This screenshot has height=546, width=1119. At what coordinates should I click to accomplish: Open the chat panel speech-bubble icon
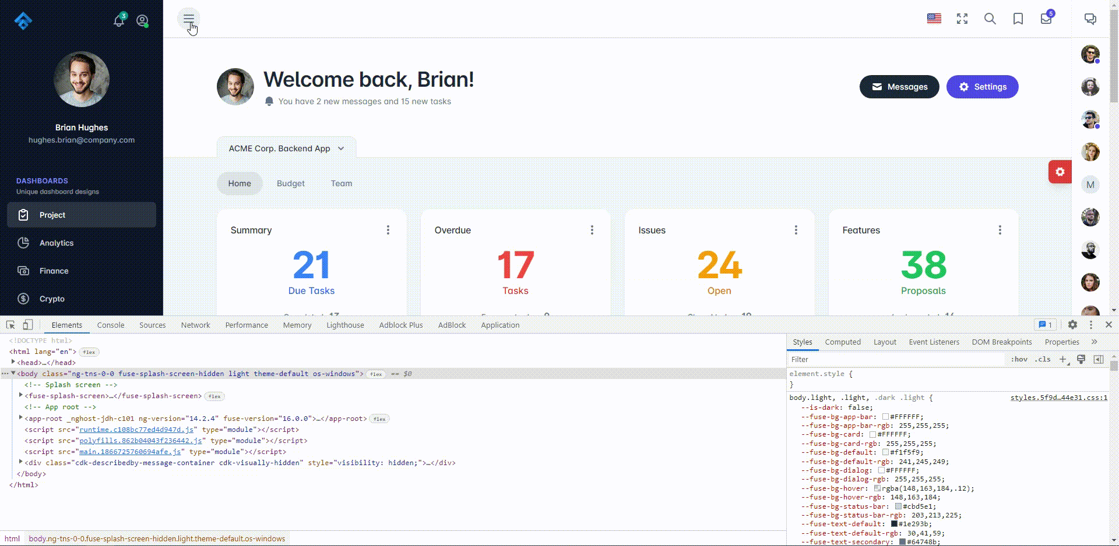(x=1089, y=19)
